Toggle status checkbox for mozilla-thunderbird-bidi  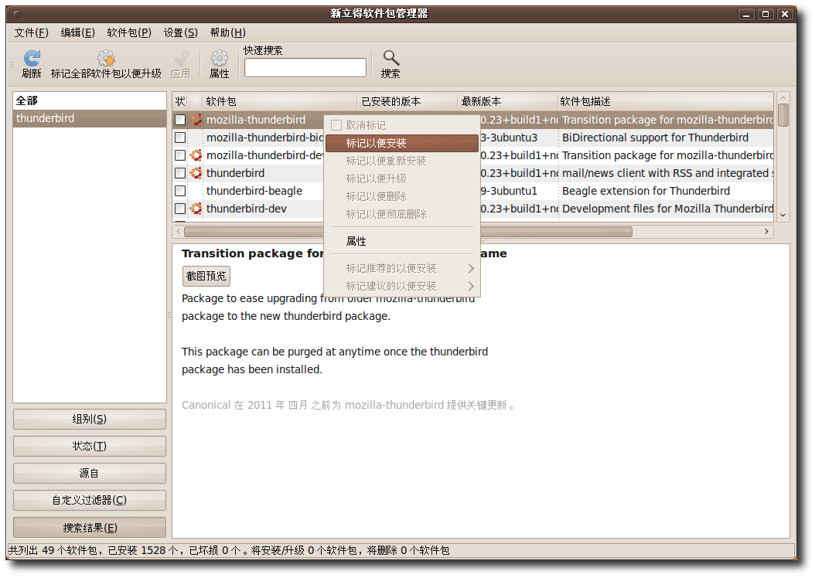click(x=180, y=138)
